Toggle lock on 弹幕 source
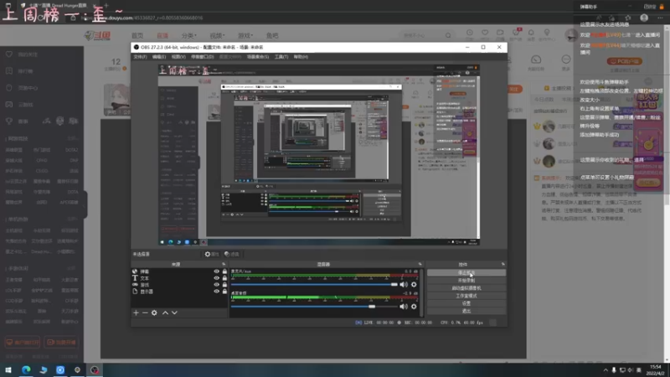 pyautogui.click(x=224, y=271)
